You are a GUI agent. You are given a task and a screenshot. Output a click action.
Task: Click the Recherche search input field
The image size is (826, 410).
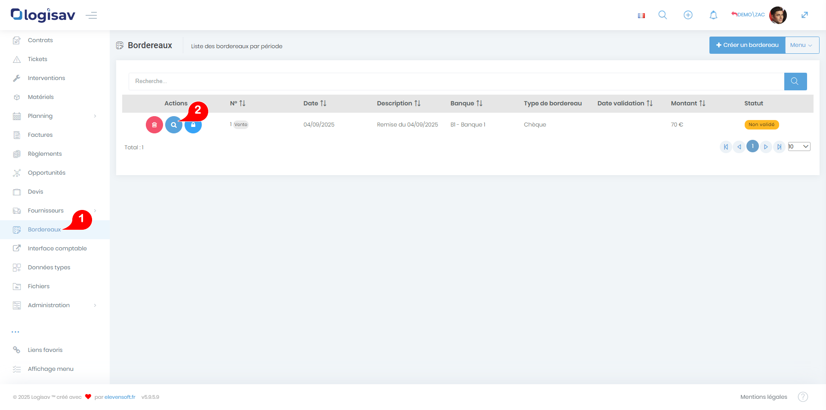456,81
